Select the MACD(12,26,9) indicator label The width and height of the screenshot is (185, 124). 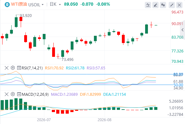tap(35, 94)
